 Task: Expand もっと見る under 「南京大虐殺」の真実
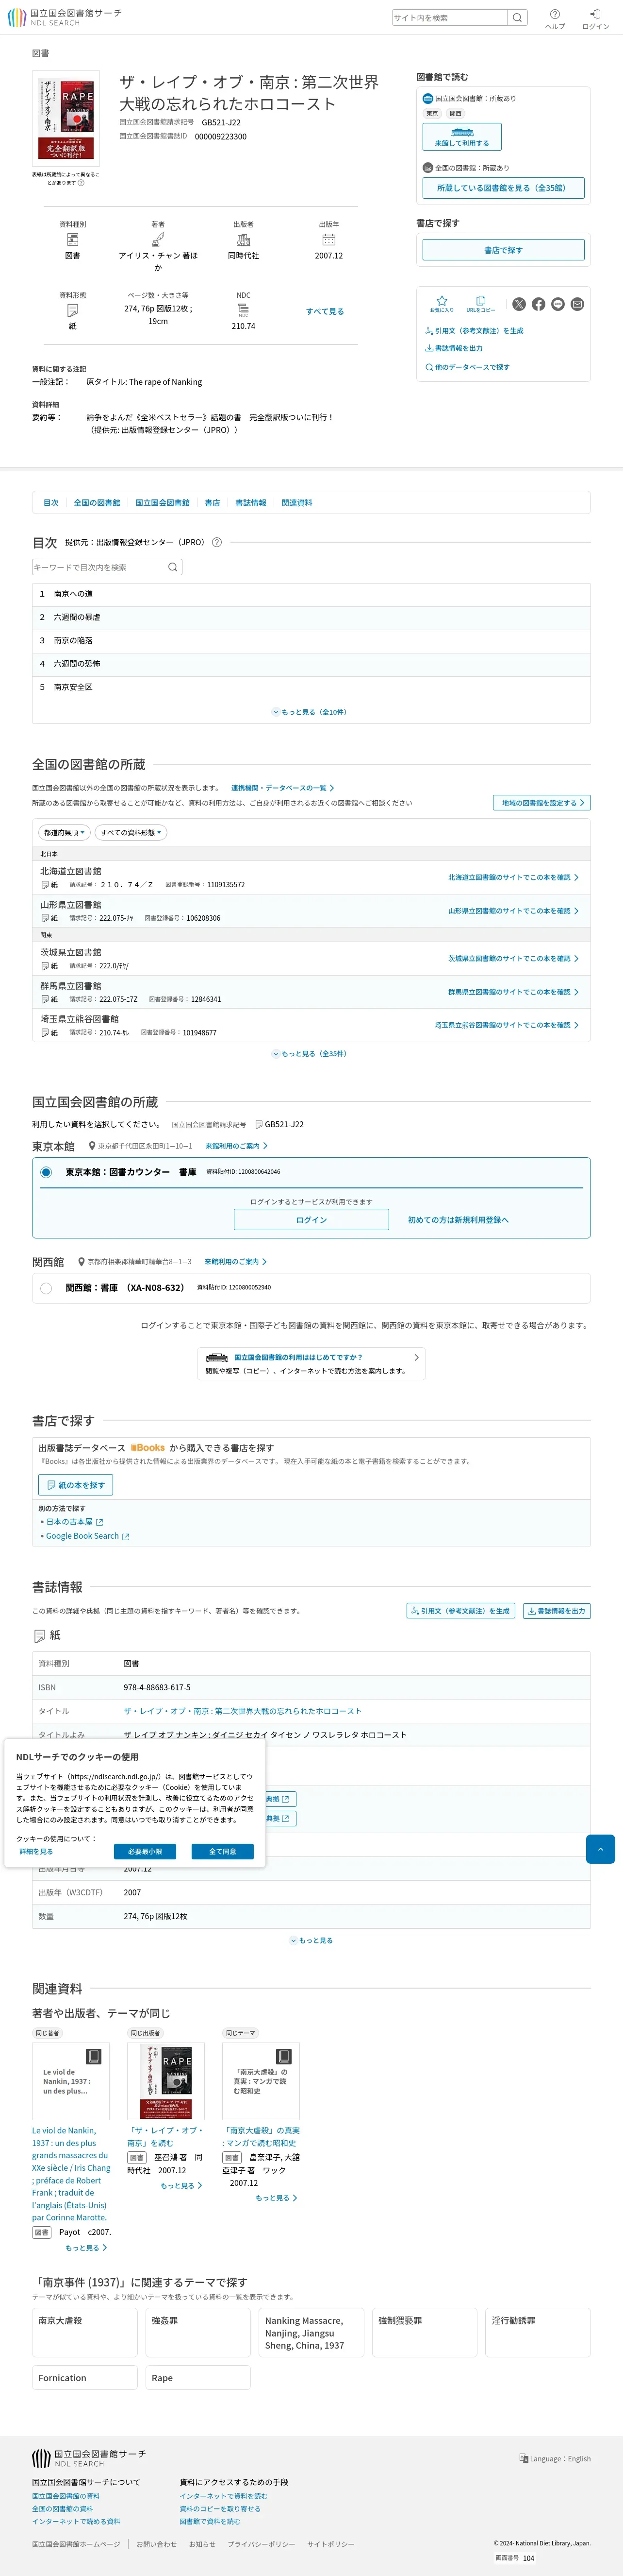[277, 2198]
